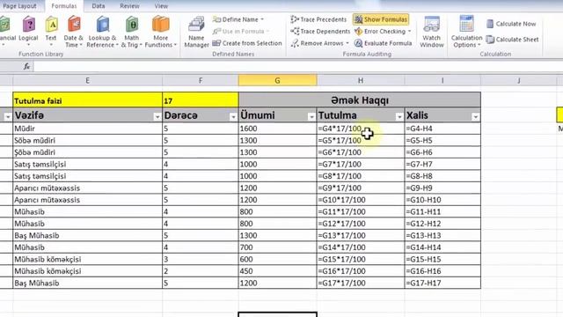Open the Dərəcə column filter dropdown
This screenshot has width=563, height=317.
(x=233, y=117)
